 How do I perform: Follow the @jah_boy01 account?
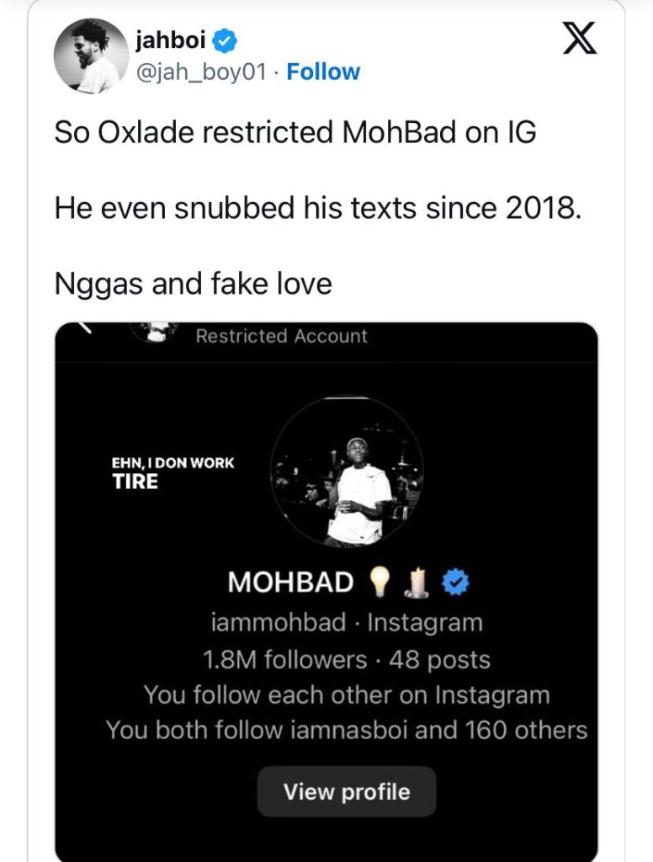323,72
